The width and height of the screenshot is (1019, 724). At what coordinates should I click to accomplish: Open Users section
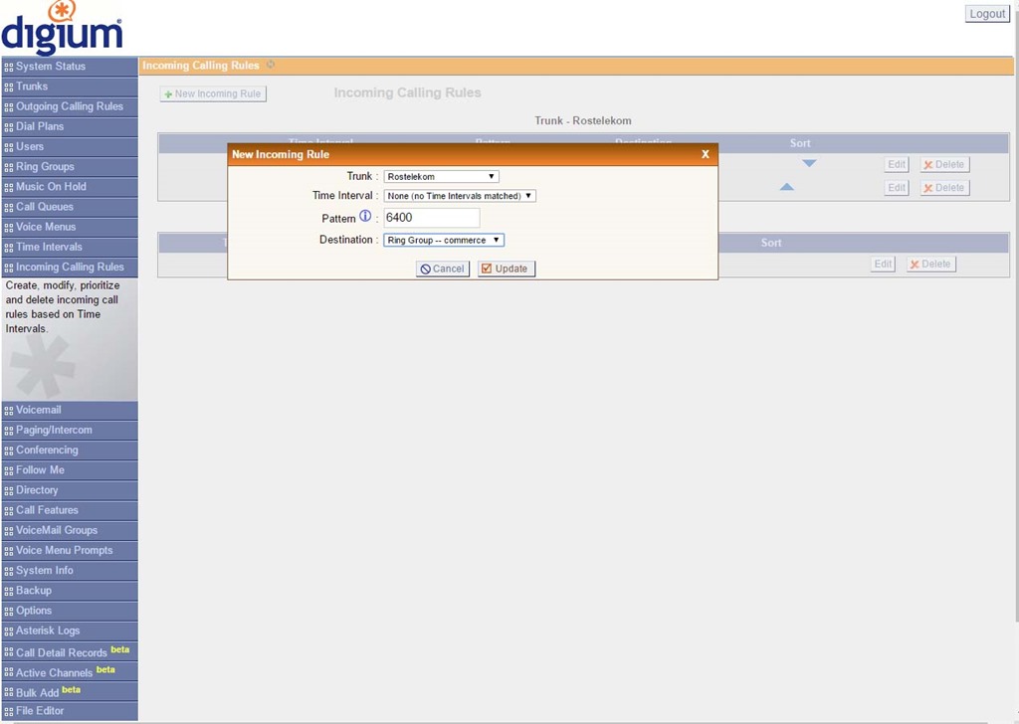point(70,147)
